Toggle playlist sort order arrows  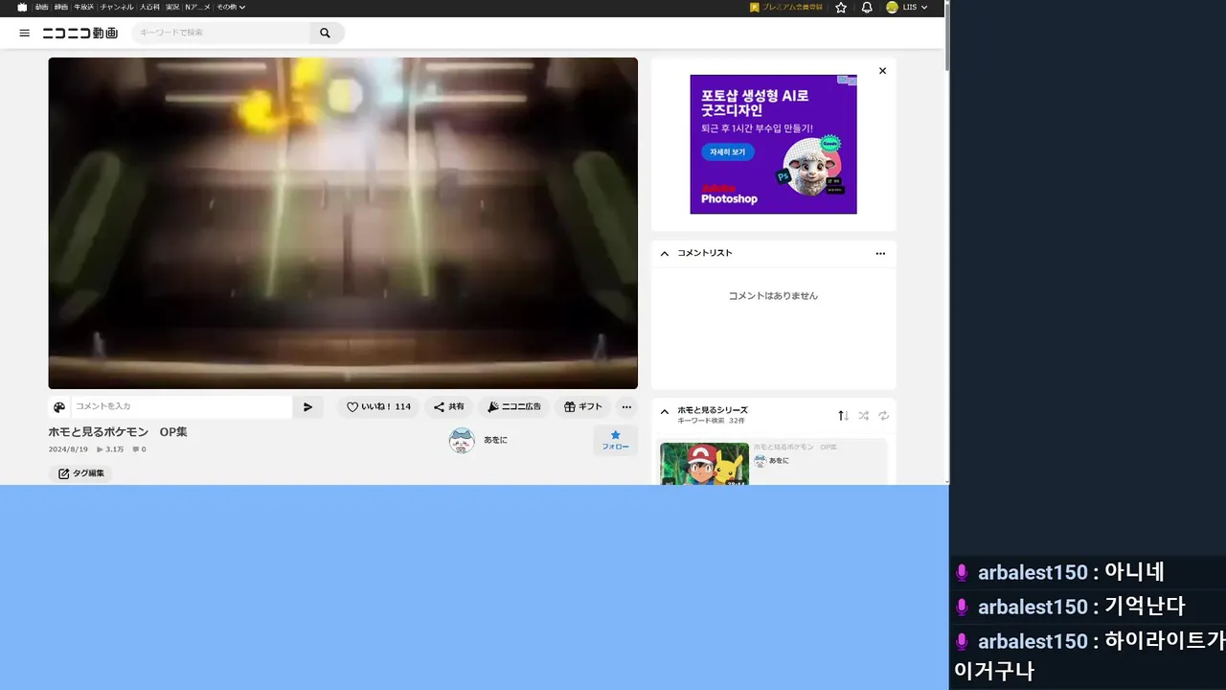pos(843,416)
